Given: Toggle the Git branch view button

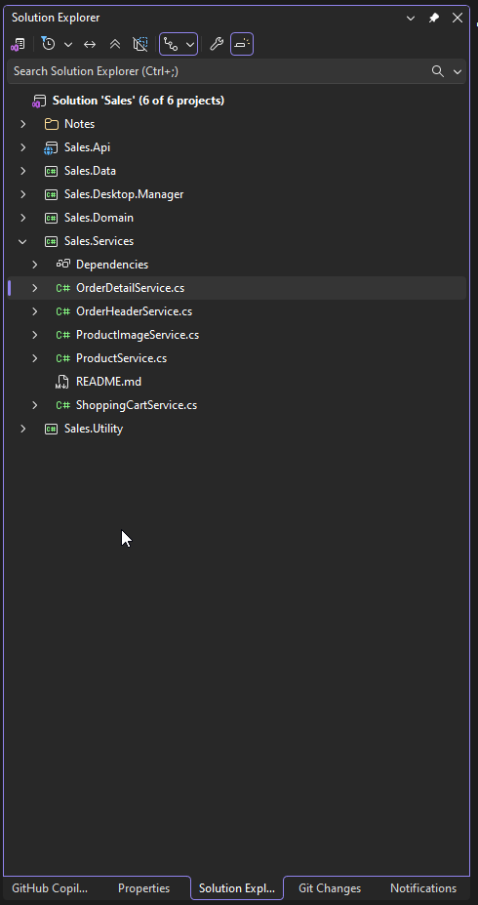Looking at the screenshot, I should [172, 44].
